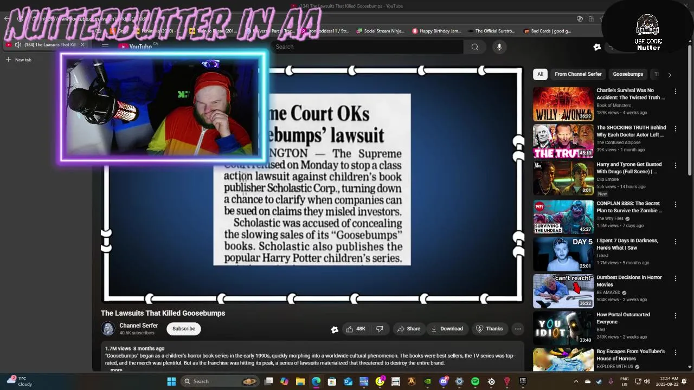Viewport: 694px width, 390px height.
Task: Open more options for Harry and Tyrone video
Action: click(676, 165)
